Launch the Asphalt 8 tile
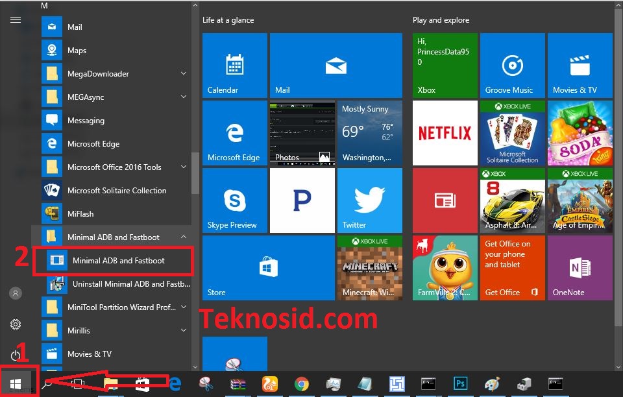Screen dimensions: 623x397 [513, 200]
